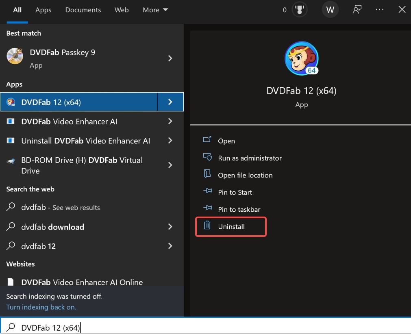Click the Pin to Start pushpin icon
This screenshot has height=334, width=411.
(207, 192)
